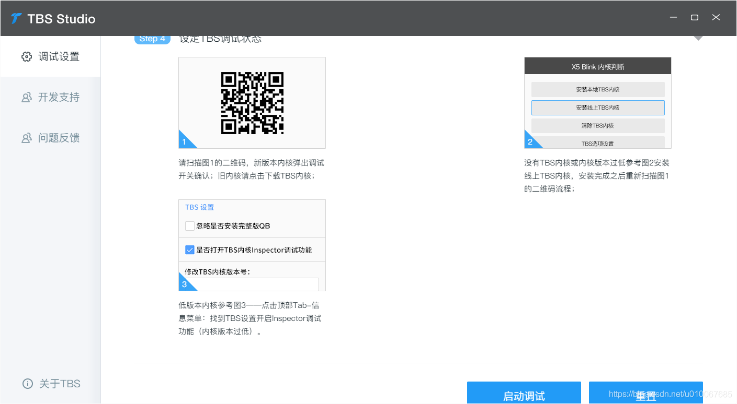Image resolution: width=737 pixels, height=404 pixels.
Task: Click the people icon beside 问题反馈
Action: coord(27,138)
